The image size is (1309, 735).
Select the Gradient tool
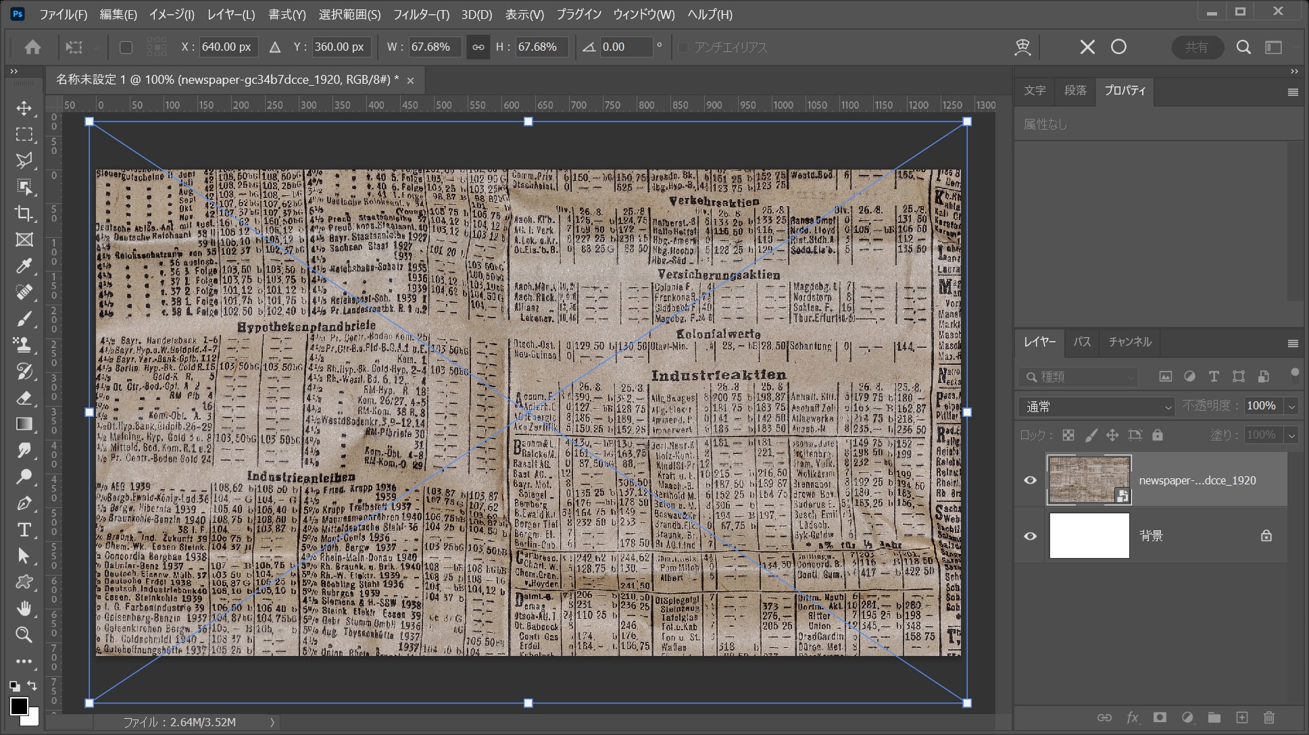coord(24,424)
